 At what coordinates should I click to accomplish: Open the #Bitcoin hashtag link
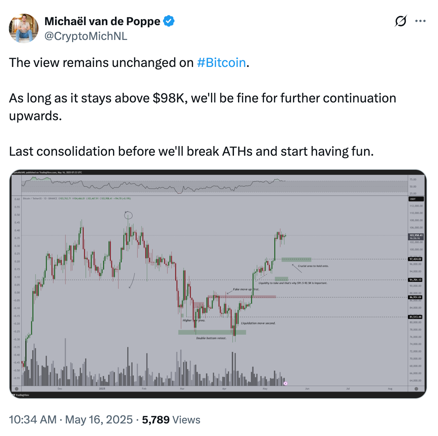pyautogui.click(x=221, y=62)
